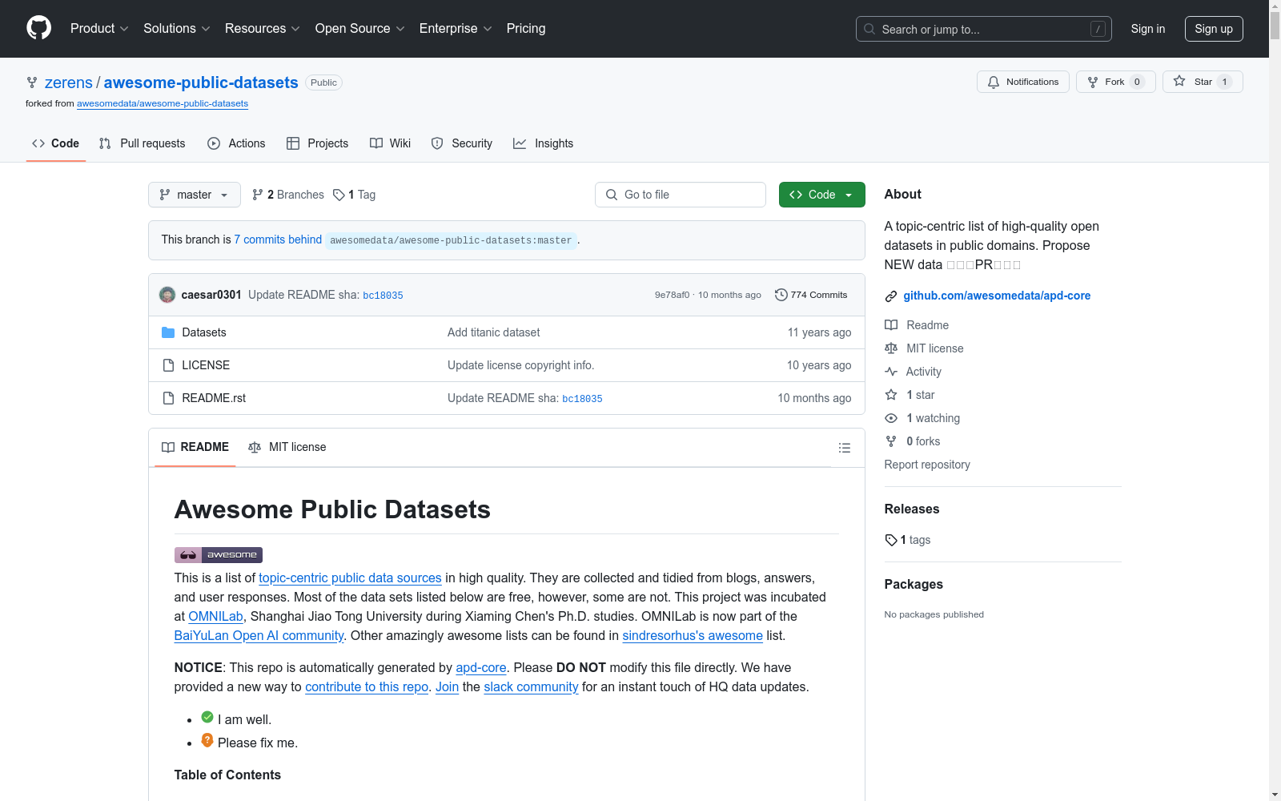1281x801 pixels.
Task: Click the scales icon beside MIT license in About
Action: [x=891, y=348]
